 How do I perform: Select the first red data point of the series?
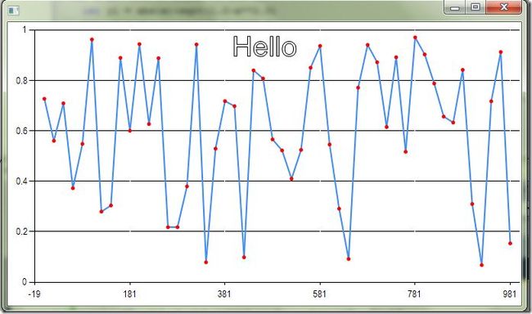pos(44,99)
